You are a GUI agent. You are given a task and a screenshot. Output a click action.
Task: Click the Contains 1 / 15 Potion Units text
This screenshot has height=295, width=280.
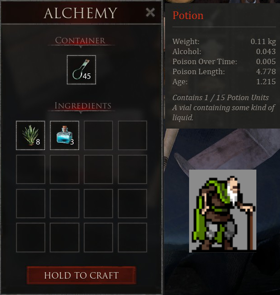point(220,98)
